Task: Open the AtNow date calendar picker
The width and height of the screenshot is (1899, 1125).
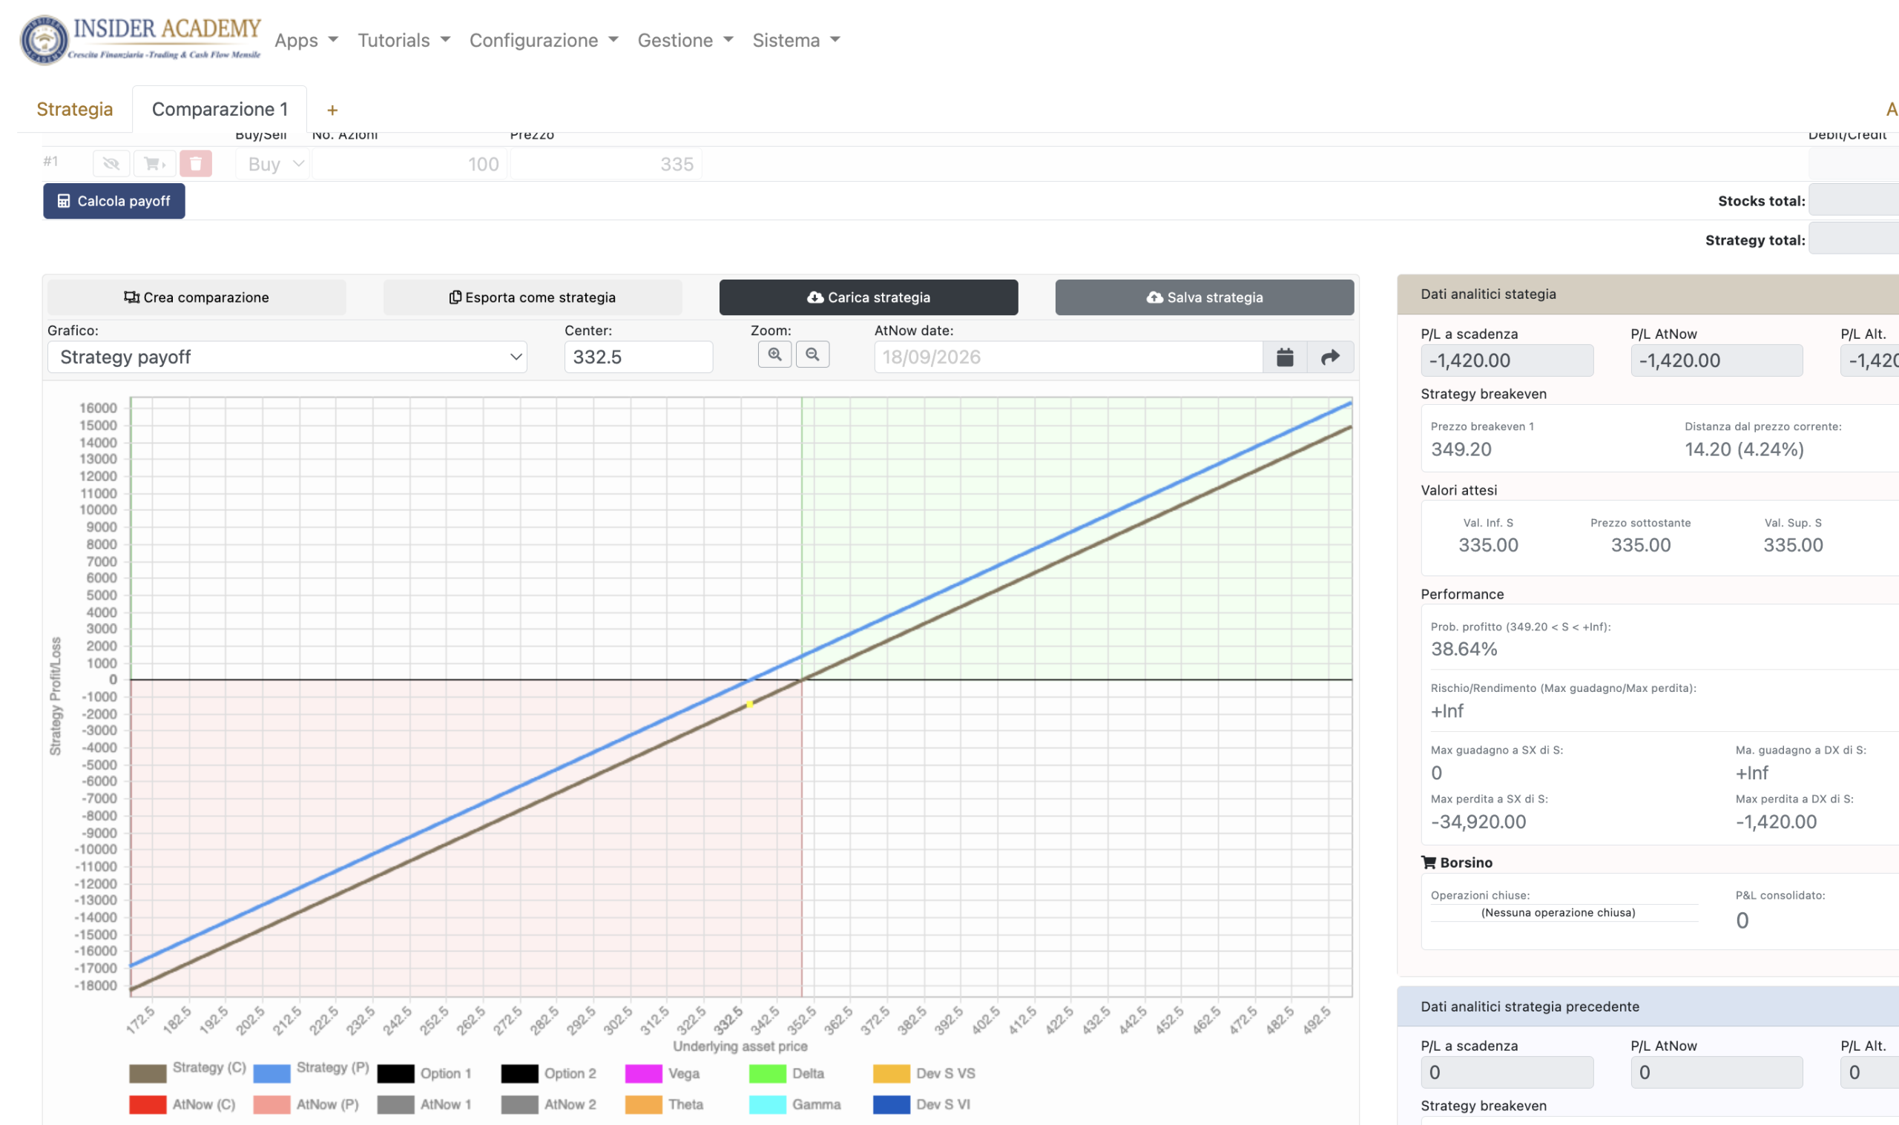Action: pos(1285,357)
